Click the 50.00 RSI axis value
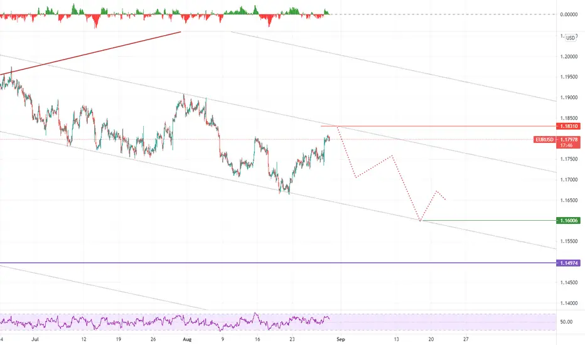This screenshot has height=345, width=585. coord(566,322)
